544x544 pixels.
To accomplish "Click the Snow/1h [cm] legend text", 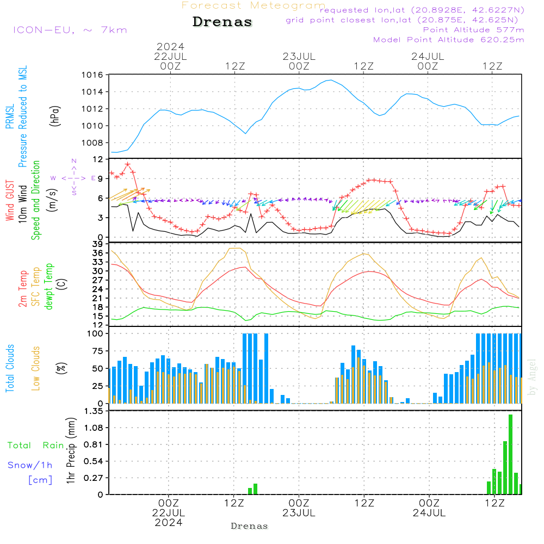I will point(30,472).
